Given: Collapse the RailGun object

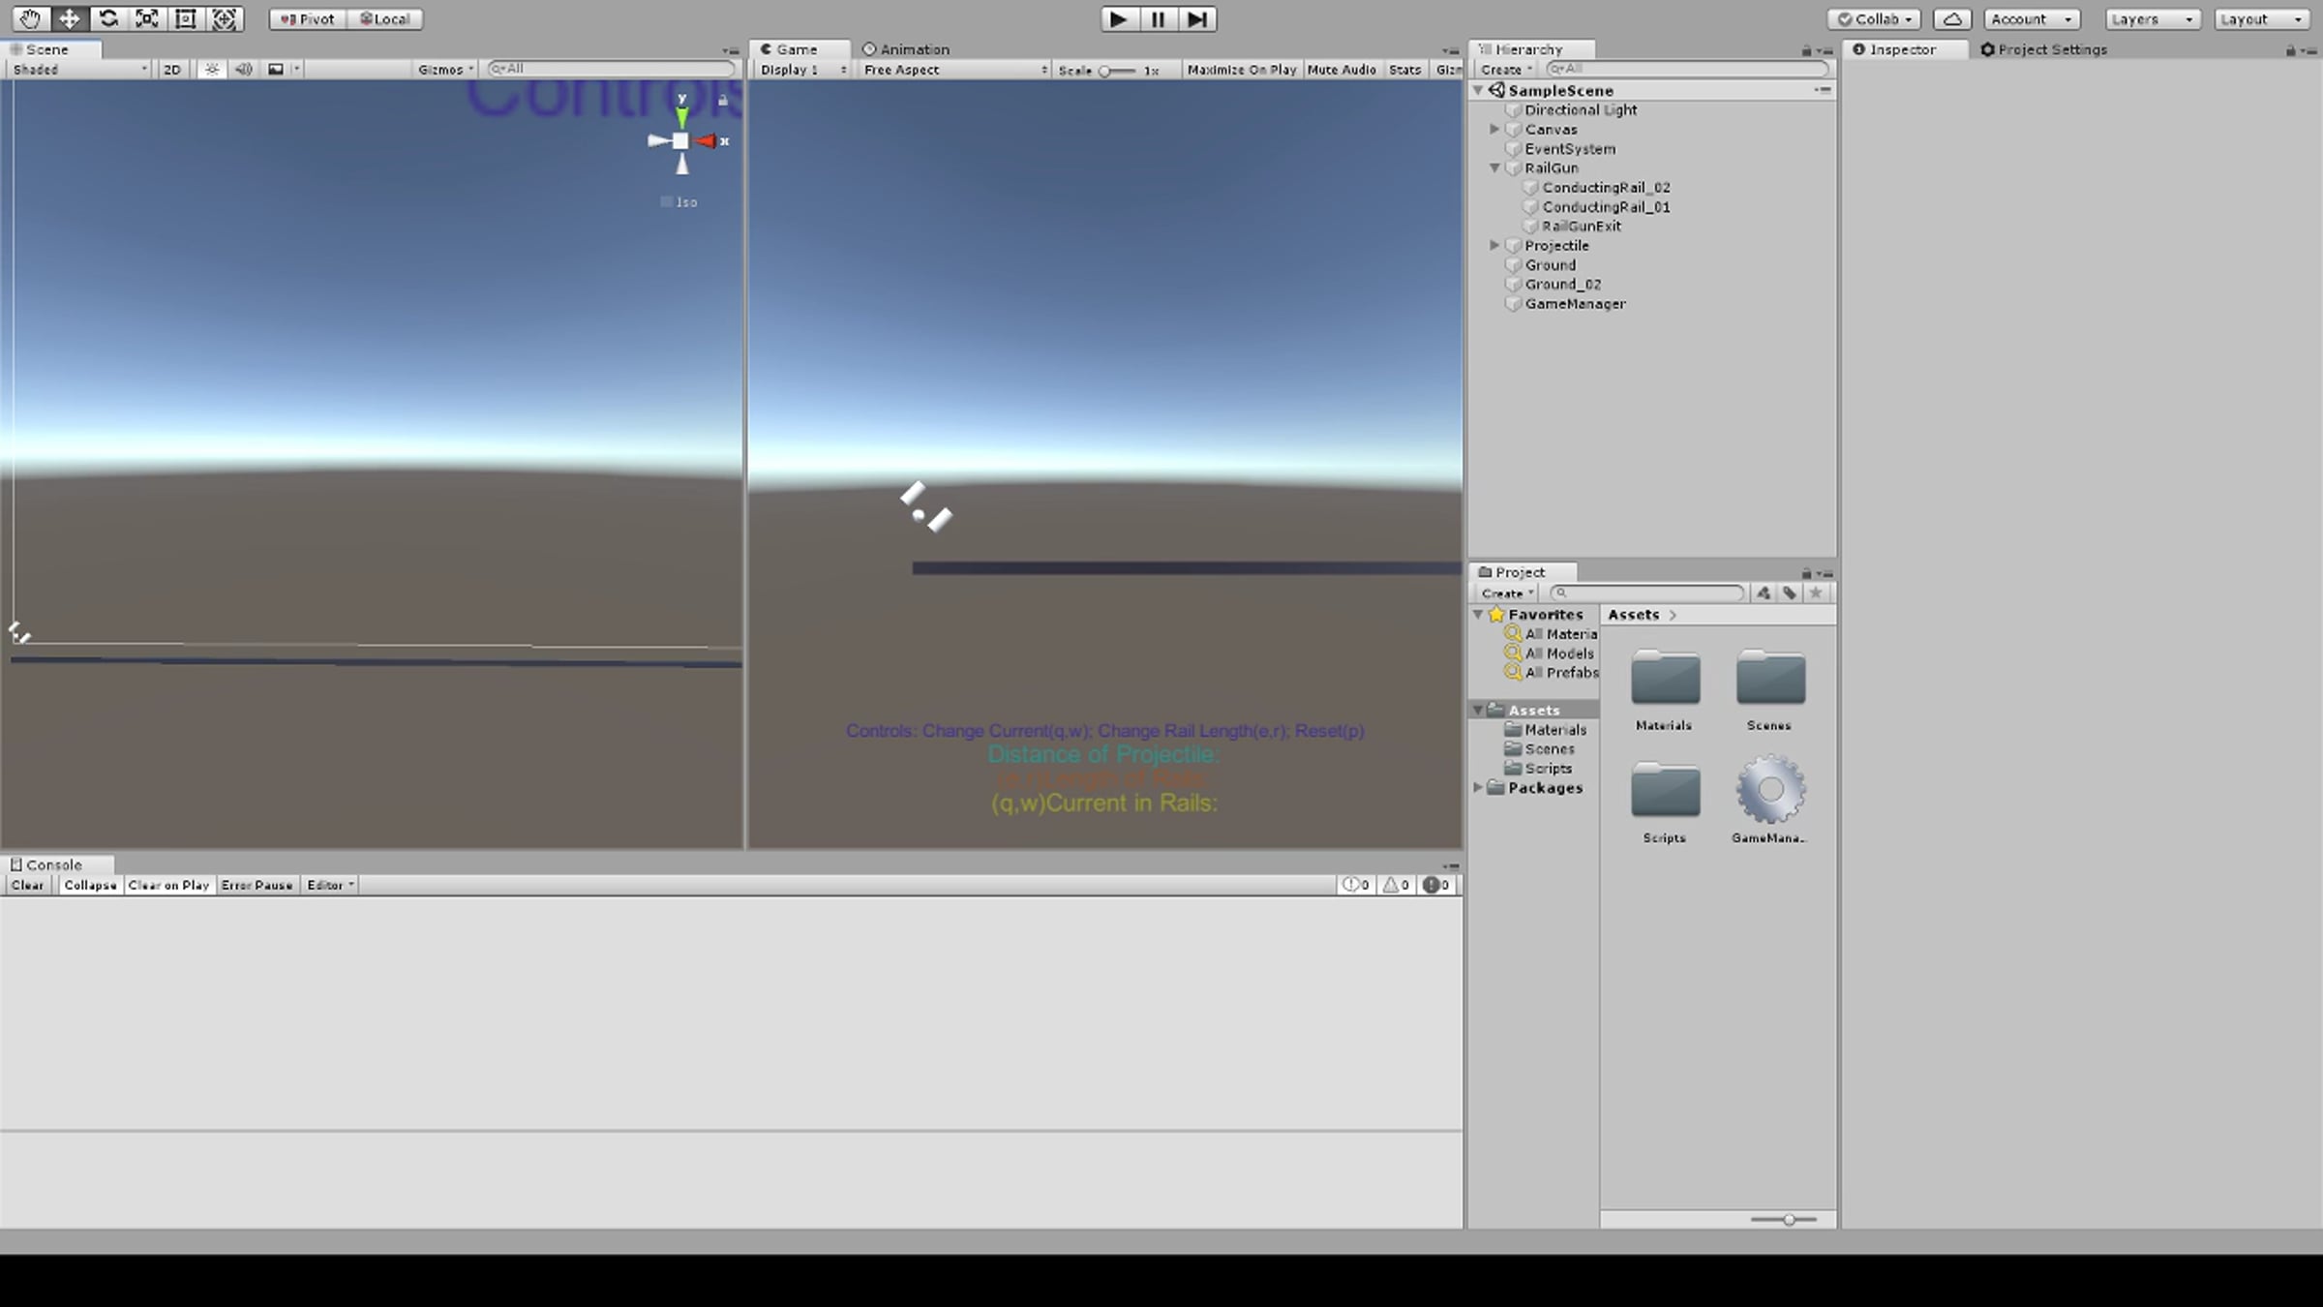Looking at the screenshot, I should point(1494,167).
